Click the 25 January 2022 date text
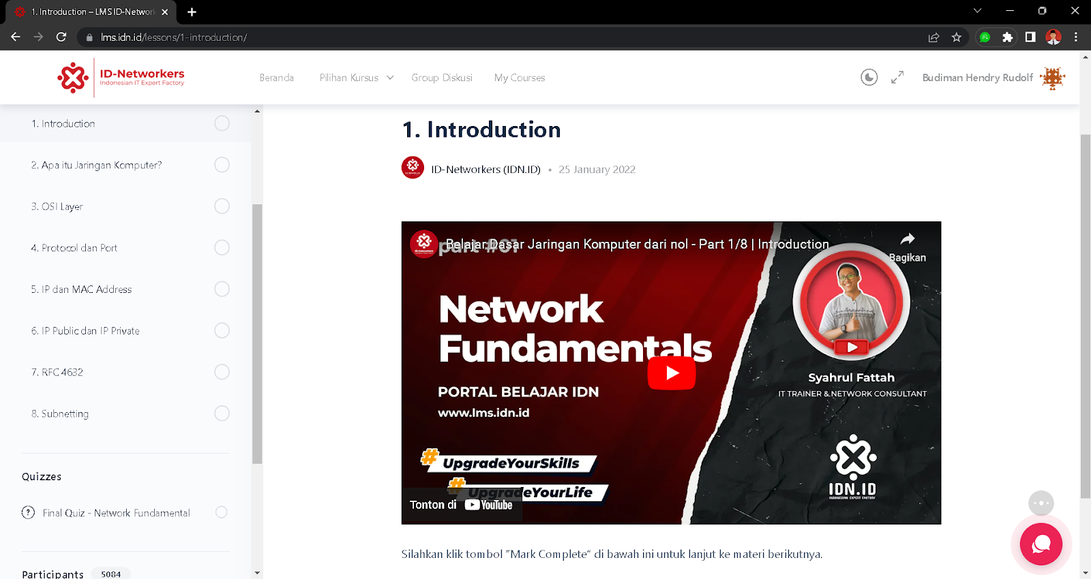 pyautogui.click(x=597, y=170)
